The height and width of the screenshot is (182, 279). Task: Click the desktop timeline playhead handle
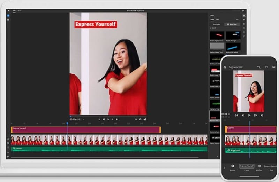(x=67, y=123)
